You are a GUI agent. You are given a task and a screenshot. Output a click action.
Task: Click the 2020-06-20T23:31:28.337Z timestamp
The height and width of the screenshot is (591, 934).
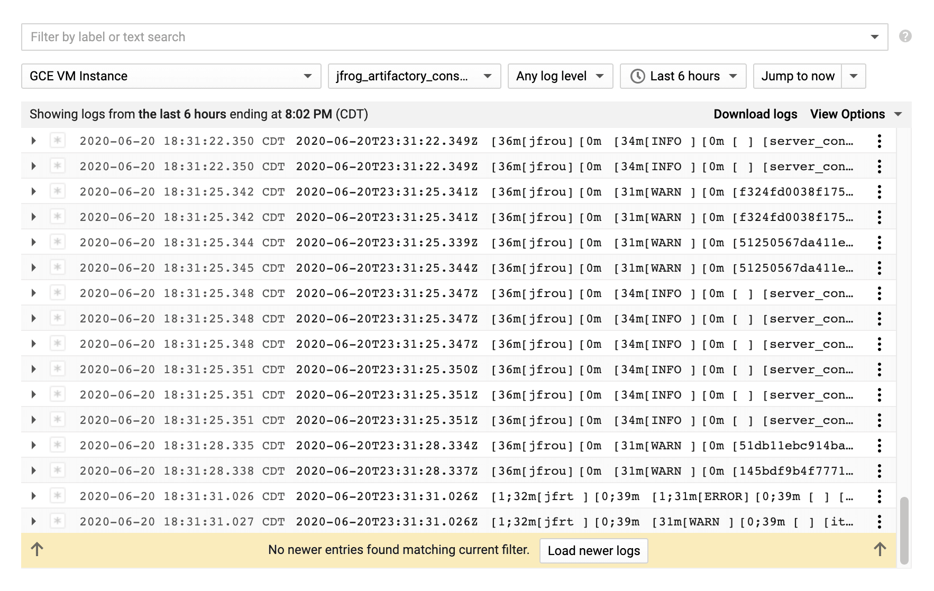387,471
